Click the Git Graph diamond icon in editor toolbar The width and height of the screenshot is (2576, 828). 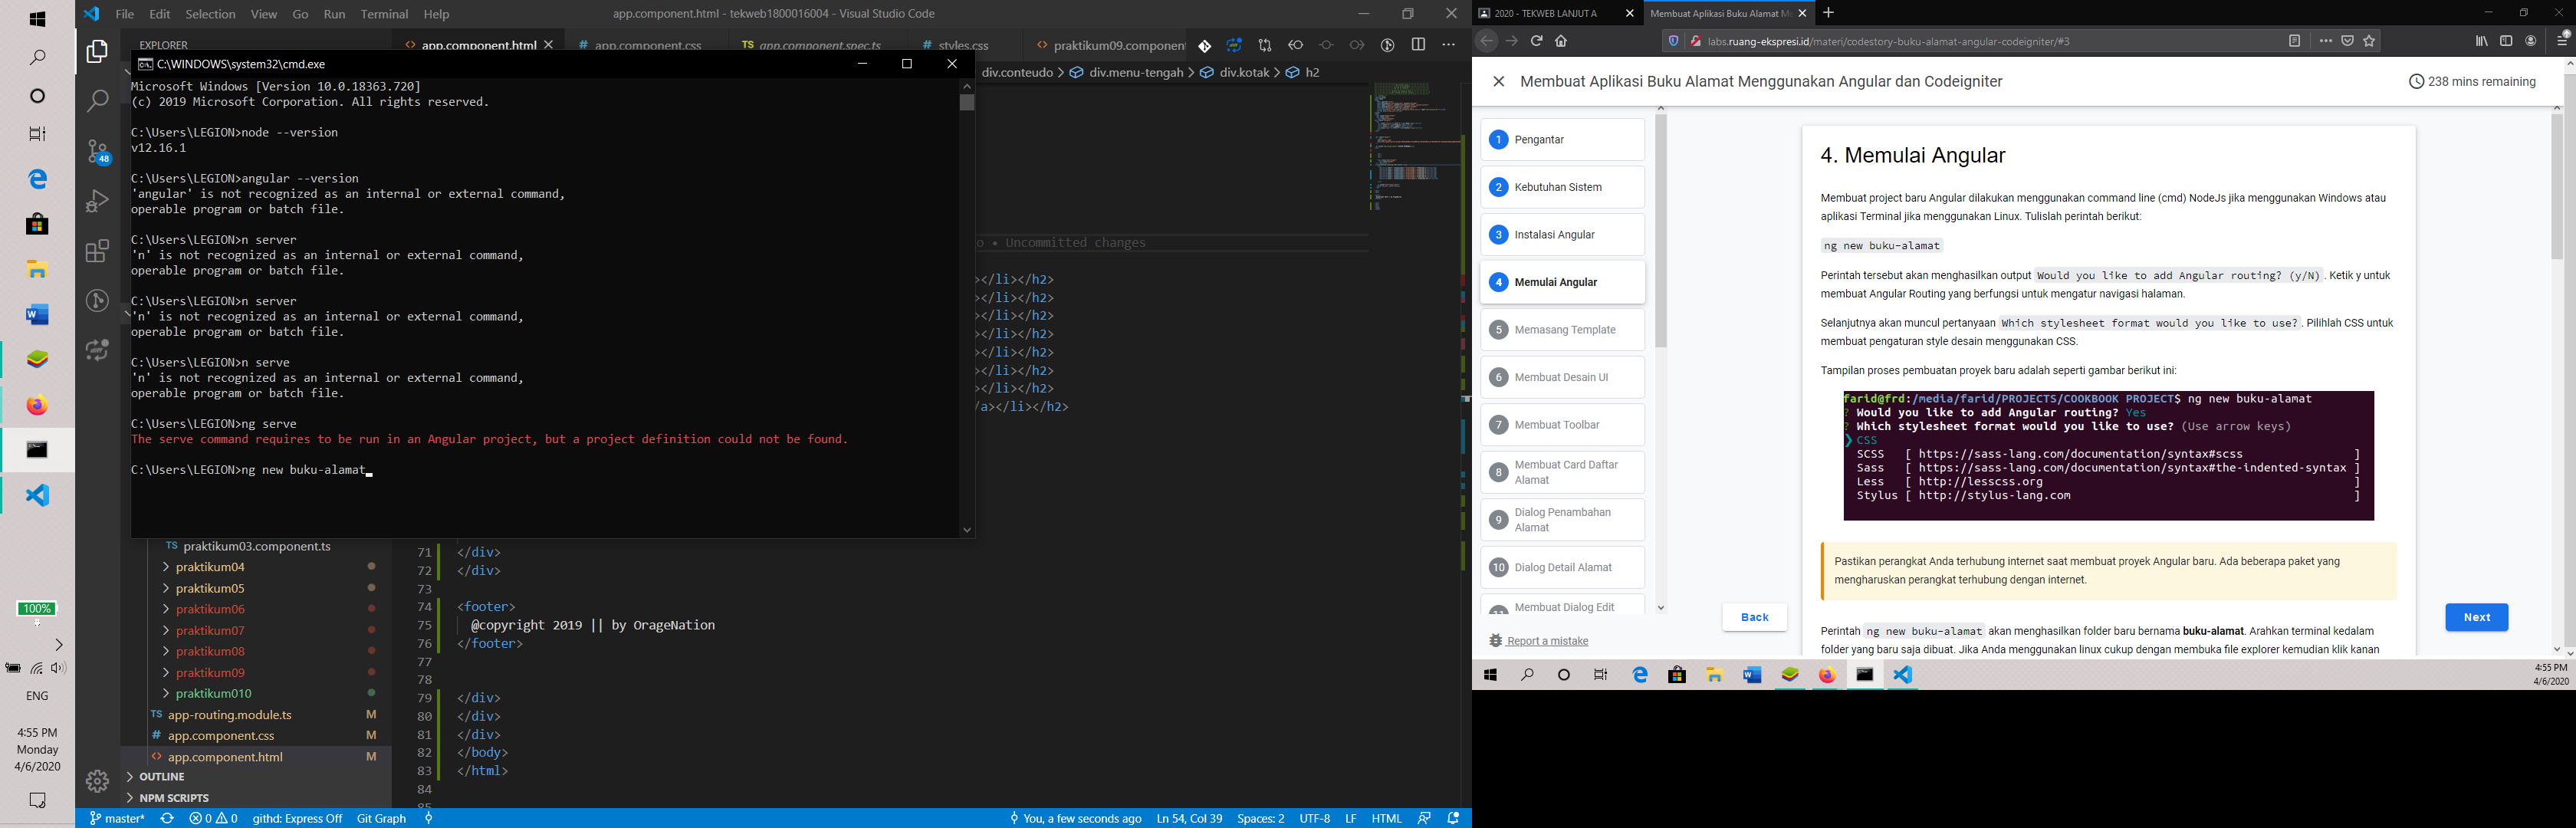pos(1204,45)
